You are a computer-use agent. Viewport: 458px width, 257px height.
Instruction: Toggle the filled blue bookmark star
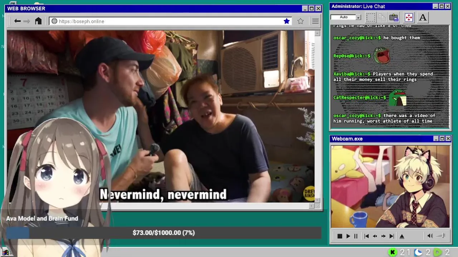click(x=287, y=21)
